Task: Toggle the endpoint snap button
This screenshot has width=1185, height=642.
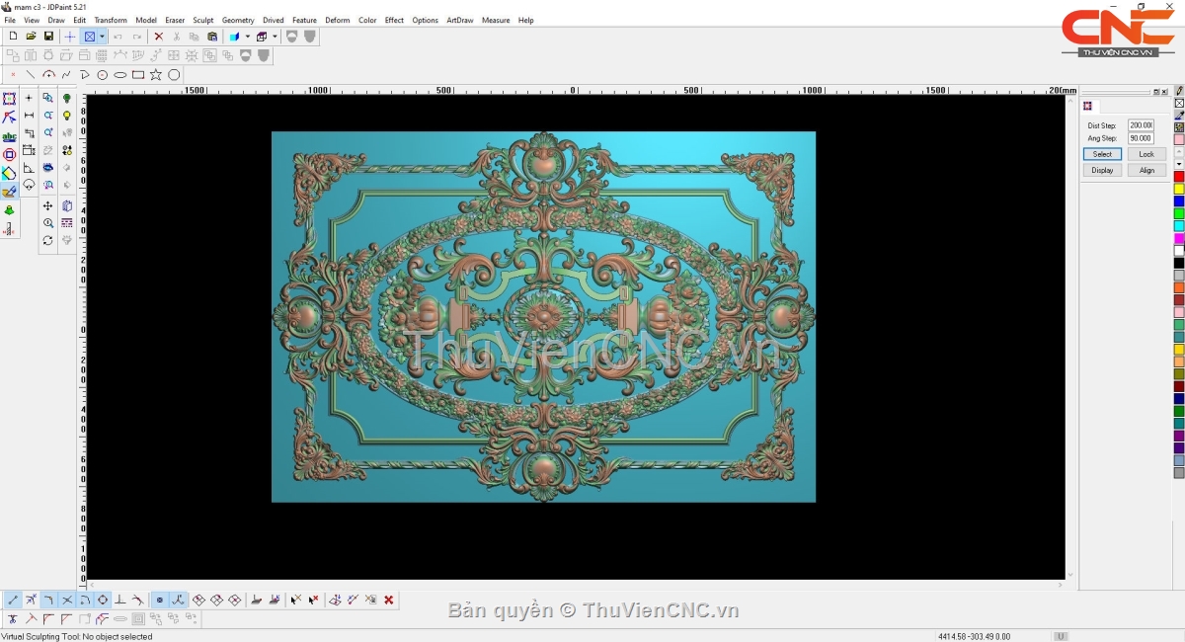Action: 13,600
